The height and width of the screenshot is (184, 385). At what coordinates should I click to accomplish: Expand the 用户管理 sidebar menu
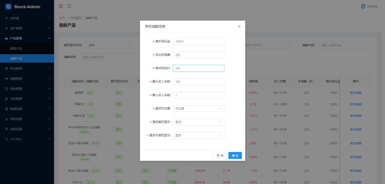[x=27, y=28]
